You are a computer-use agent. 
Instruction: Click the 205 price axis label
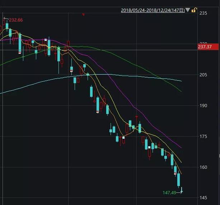pyautogui.click(x=203, y=75)
